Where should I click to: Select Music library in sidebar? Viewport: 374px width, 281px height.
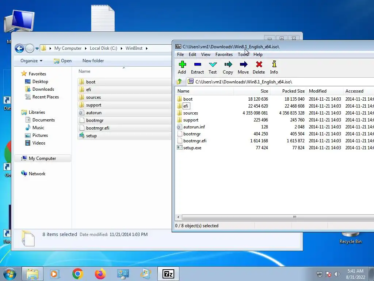(x=38, y=128)
